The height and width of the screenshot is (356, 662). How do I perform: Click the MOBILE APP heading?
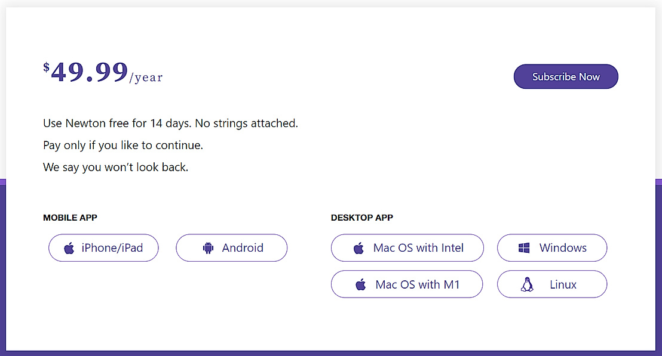click(70, 218)
